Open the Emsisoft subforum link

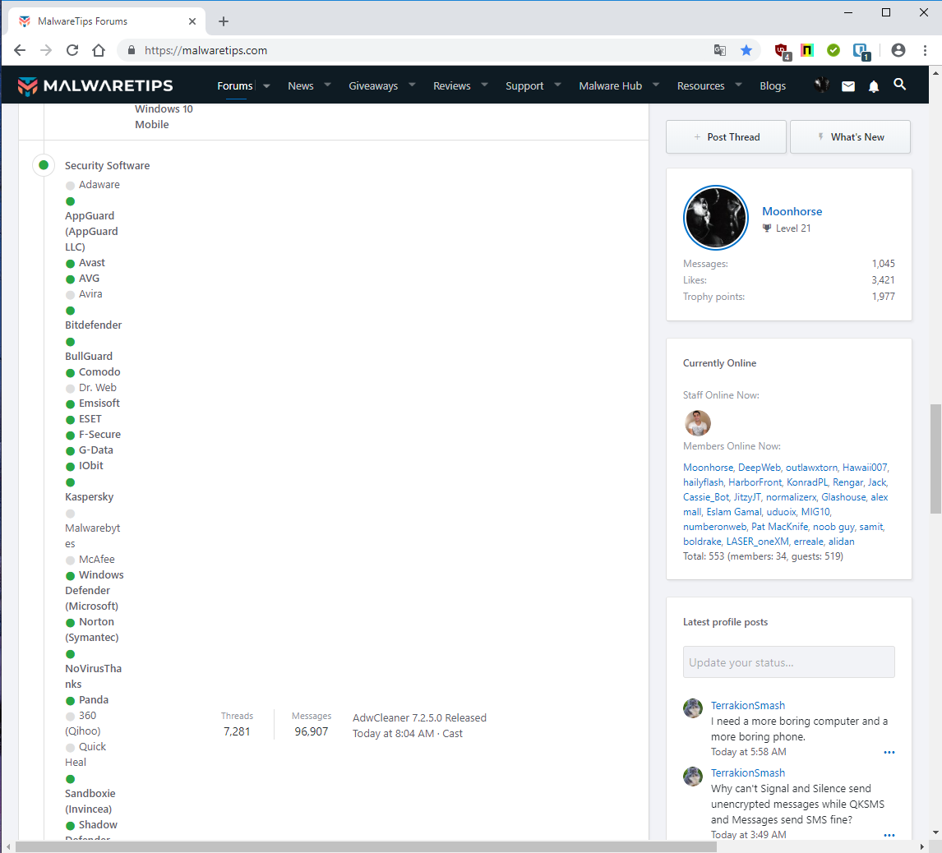tap(99, 403)
